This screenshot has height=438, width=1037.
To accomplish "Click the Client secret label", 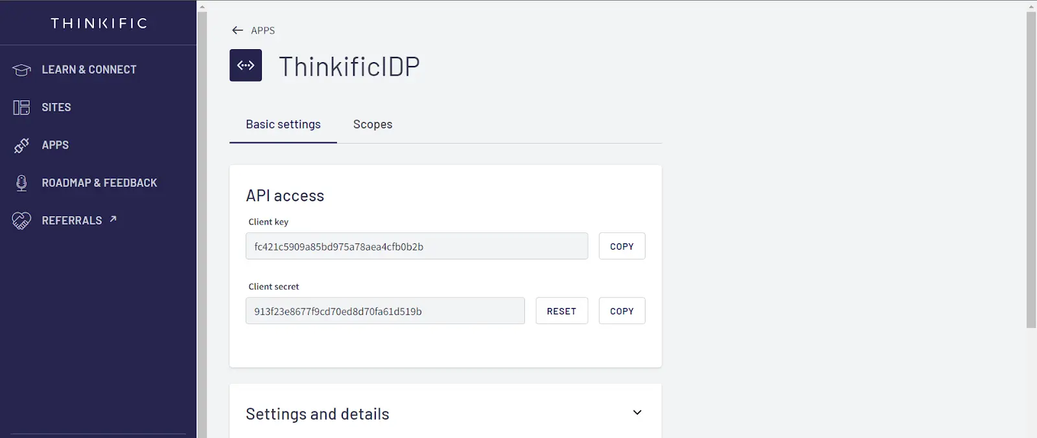I will tap(274, 287).
